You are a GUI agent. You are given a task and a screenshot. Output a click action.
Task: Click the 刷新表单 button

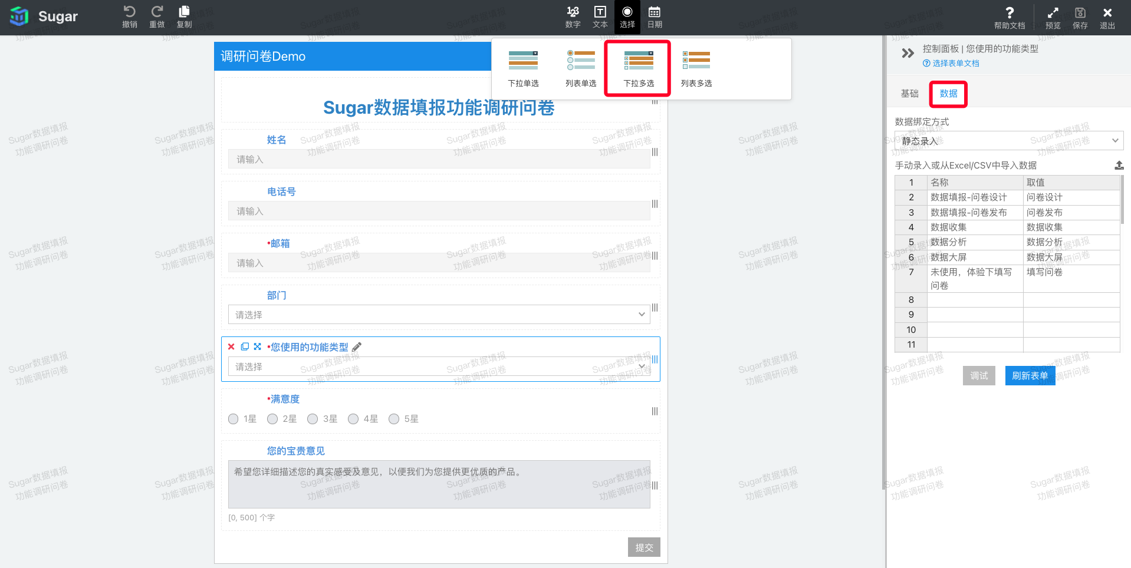tap(1030, 376)
